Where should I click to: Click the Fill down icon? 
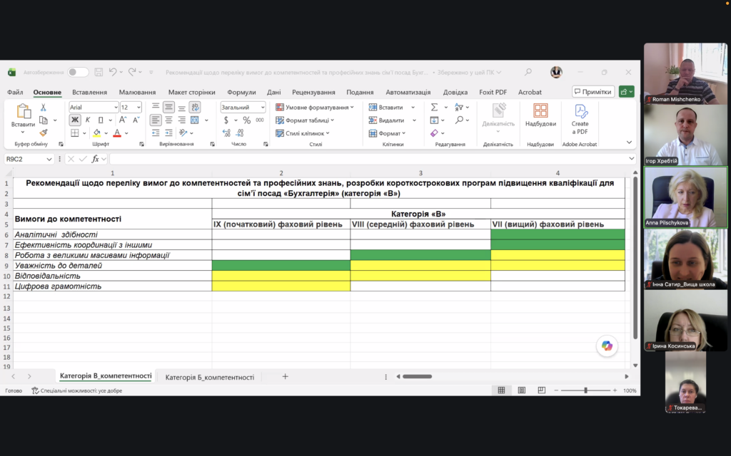click(x=434, y=120)
